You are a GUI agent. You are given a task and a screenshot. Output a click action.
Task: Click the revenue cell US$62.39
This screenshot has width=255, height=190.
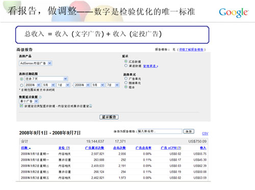(200, 166)
